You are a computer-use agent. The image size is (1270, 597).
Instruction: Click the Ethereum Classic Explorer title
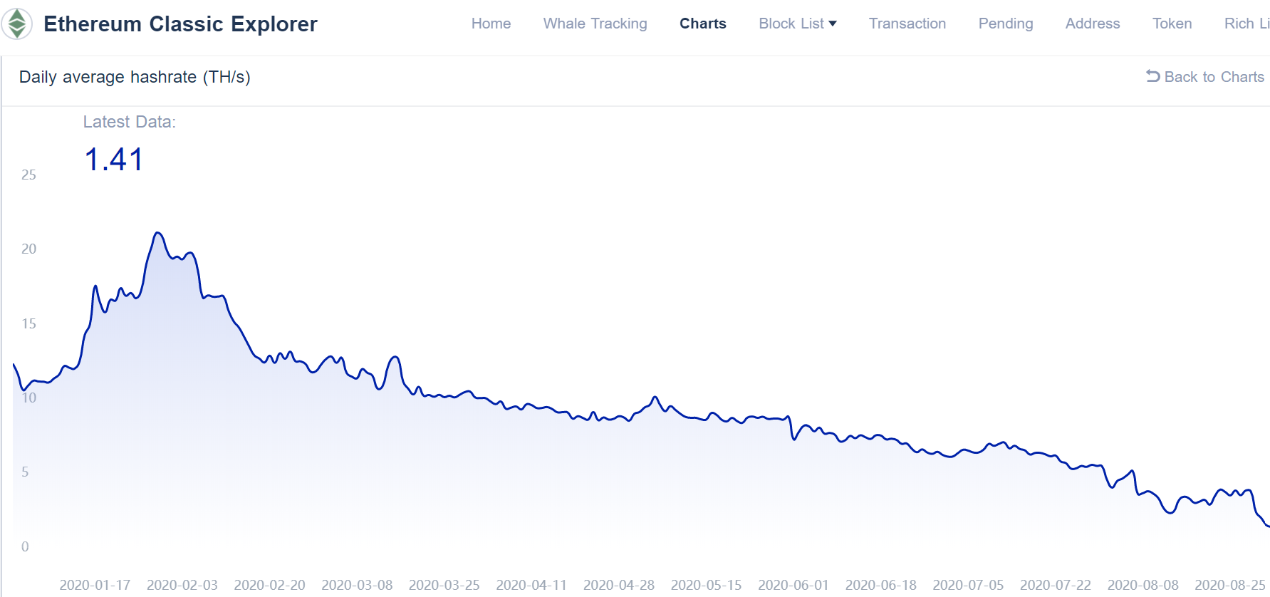point(180,24)
